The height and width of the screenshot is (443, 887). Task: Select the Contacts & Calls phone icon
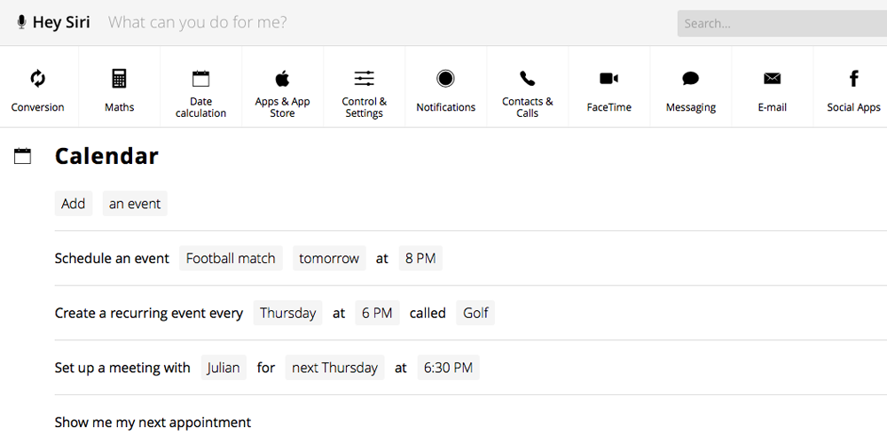click(527, 78)
